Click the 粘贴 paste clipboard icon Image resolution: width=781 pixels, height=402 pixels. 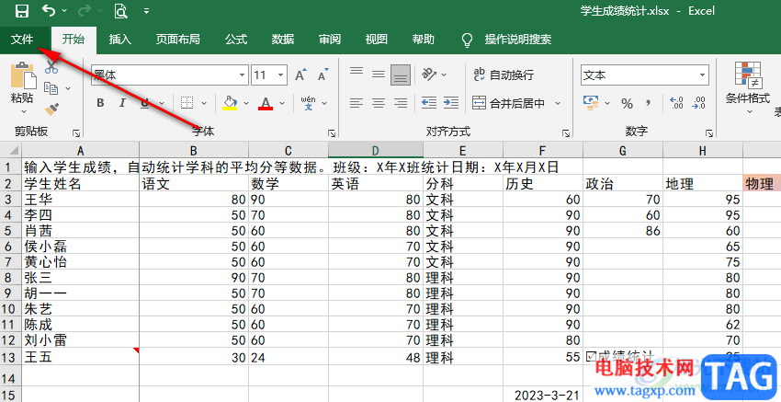[23, 75]
